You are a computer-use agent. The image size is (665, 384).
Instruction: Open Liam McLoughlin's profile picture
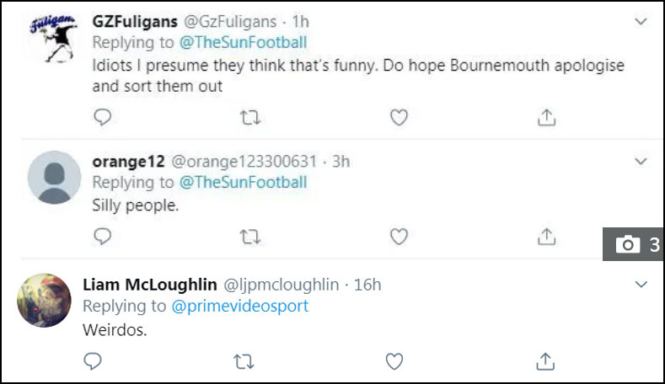[44, 300]
